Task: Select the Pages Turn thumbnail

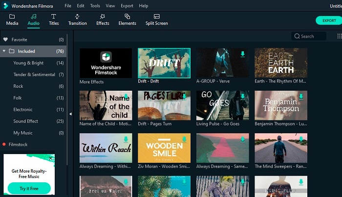Action: point(164,105)
